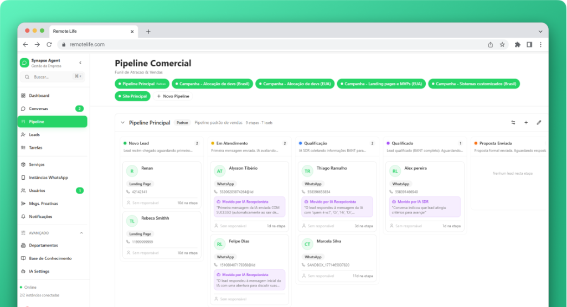Viewport: 567px width, 307px height.
Task: Click the pencil edit icon for Pipeline Principal
Action: pos(539,122)
